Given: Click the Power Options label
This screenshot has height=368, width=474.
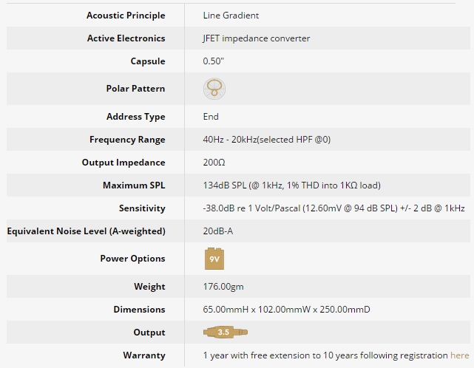Looking at the screenshot, I should click(x=132, y=259).
